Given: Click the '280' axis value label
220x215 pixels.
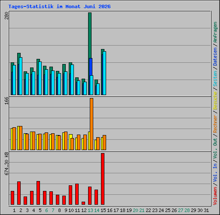Looking at the screenshot, I should [x=6, y=16].
